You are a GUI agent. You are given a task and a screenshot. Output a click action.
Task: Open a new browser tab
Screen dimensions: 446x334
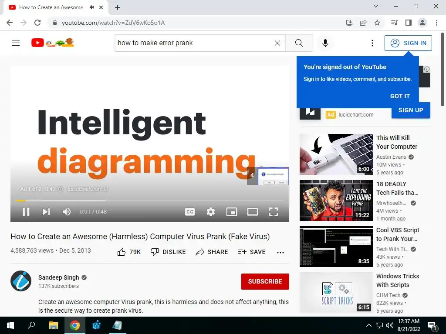[x=118, y=7]
